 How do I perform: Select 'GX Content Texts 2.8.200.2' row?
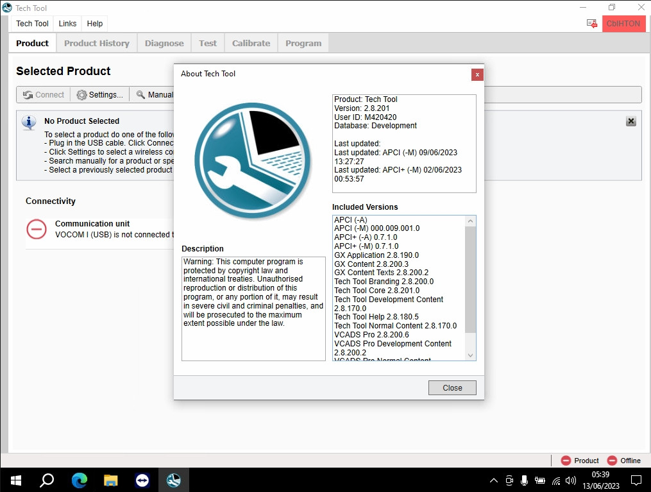381,273
